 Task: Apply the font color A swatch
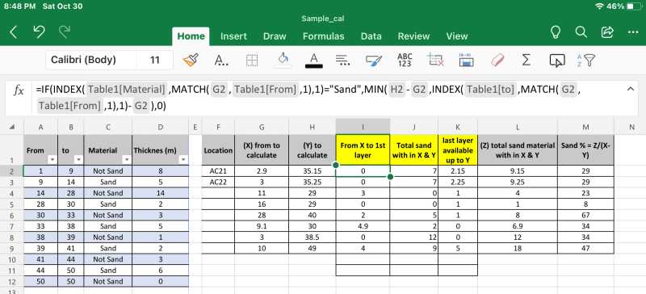coord(314,61)
